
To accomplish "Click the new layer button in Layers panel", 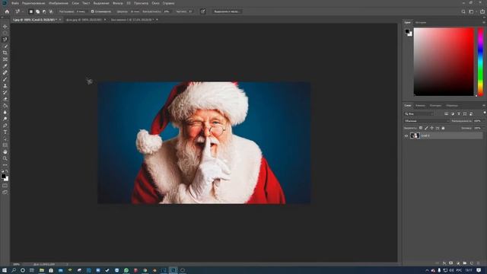I will coord(472,263).
